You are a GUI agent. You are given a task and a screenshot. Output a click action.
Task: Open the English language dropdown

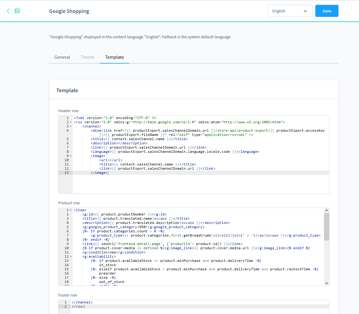click(290, 11)
